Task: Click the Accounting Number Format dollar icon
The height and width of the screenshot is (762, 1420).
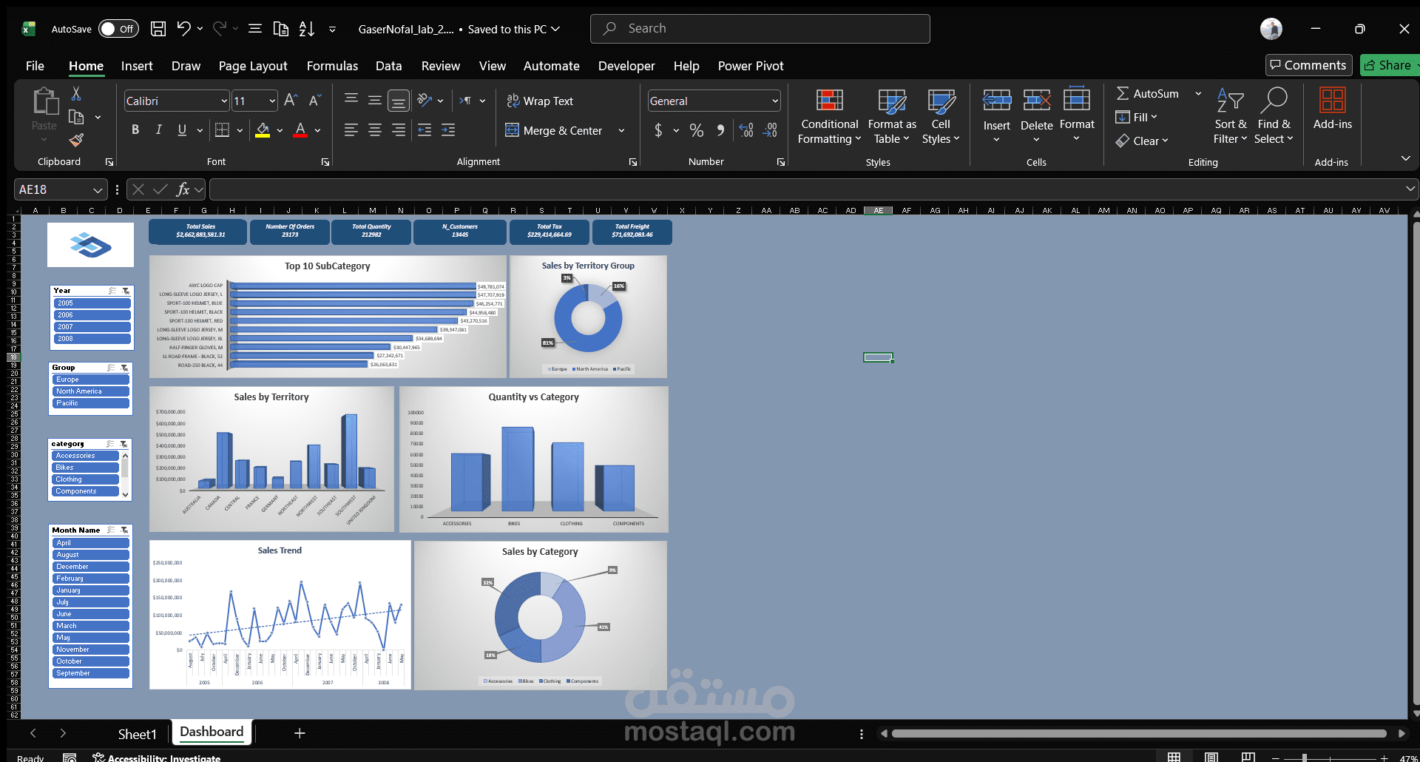Action: (658, 131)
